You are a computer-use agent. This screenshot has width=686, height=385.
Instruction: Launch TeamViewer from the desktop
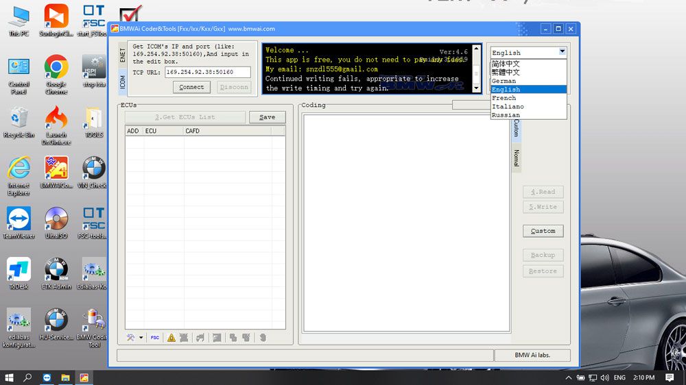pyautogui.click(x=19, y=224)
